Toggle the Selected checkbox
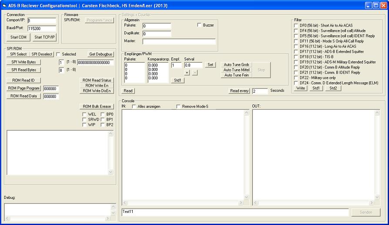Viewport: 389px width, 225px height. click(x=58, y=54)
